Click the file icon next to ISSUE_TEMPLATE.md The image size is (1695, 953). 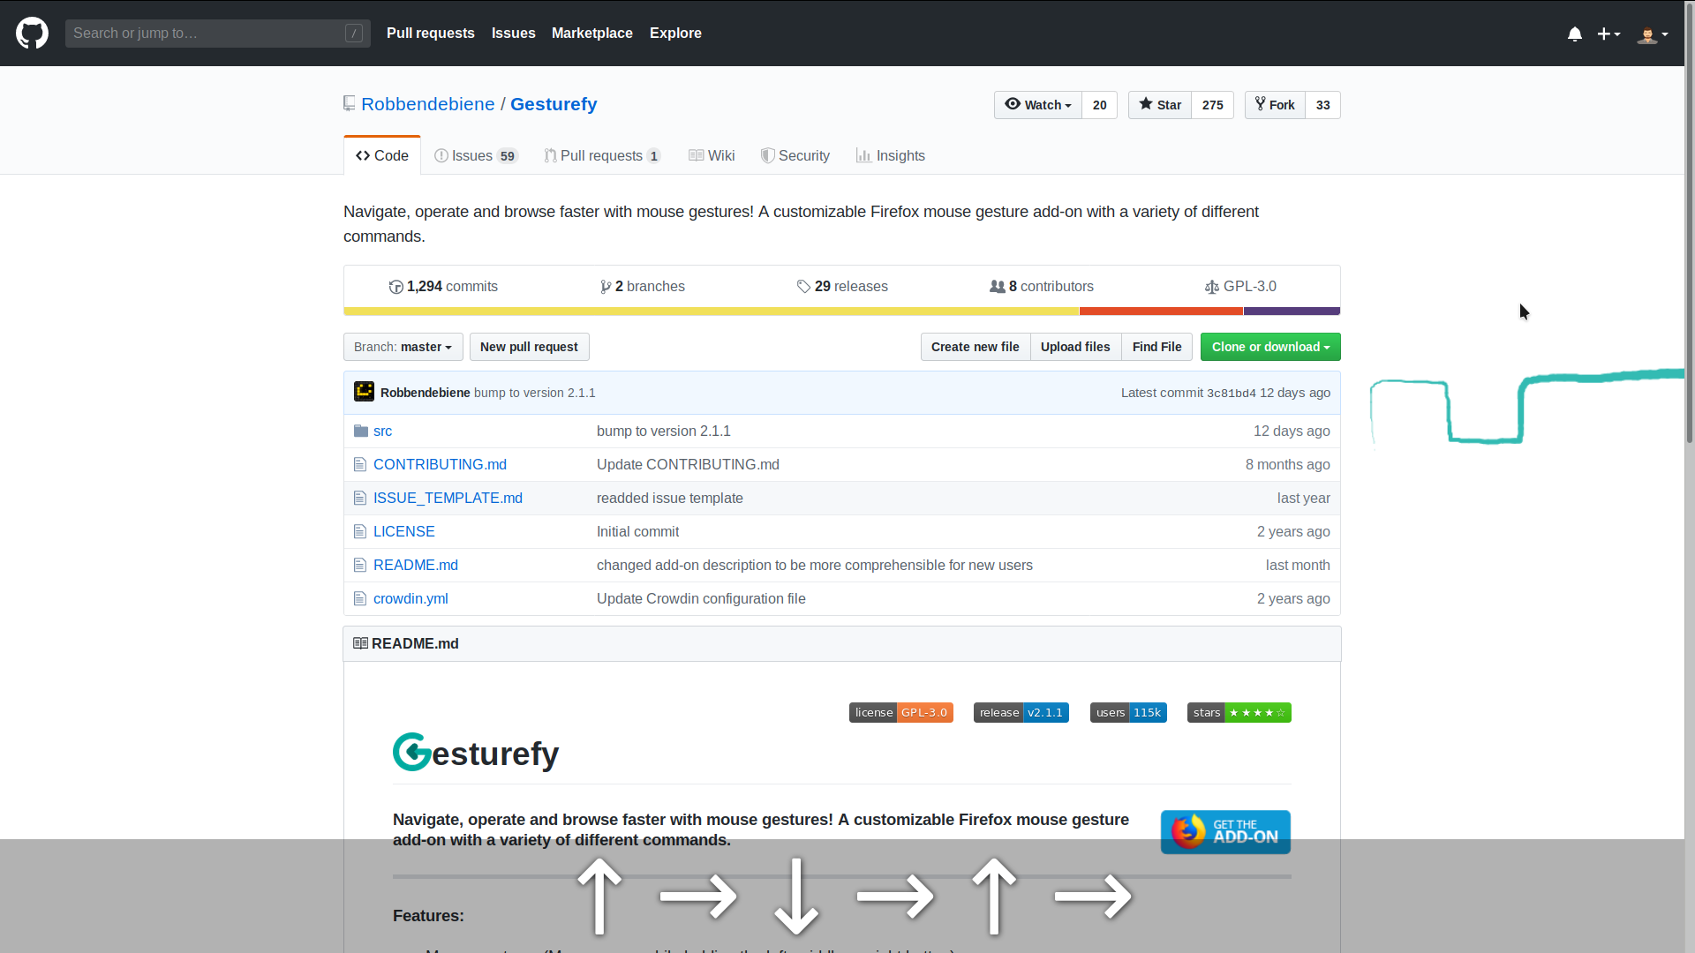(359, 498)
